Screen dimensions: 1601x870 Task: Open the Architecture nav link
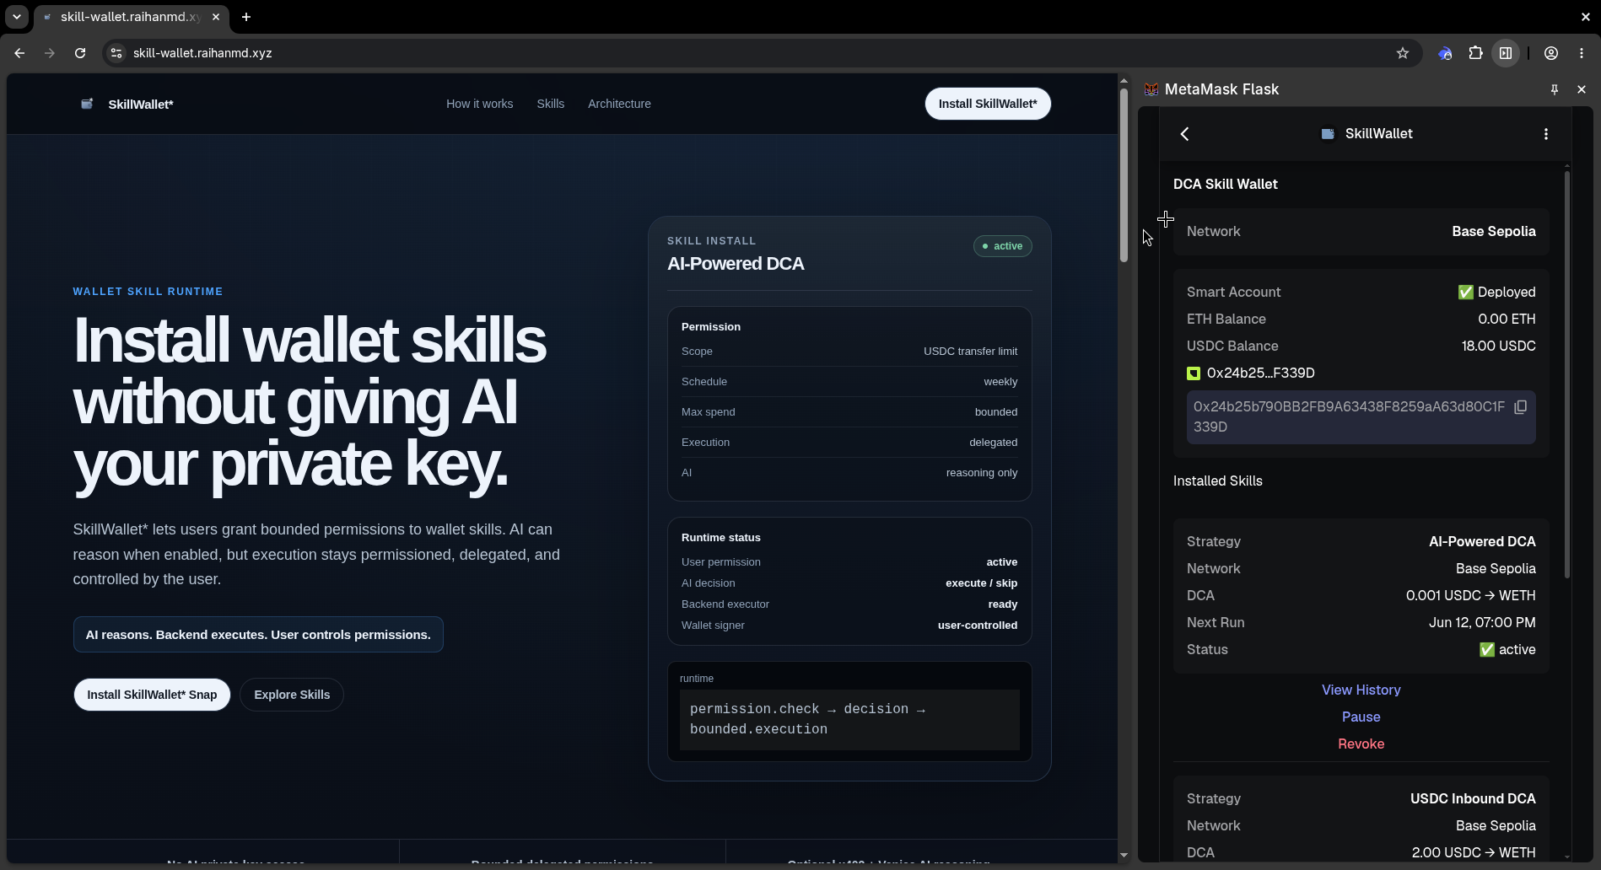(x=619, y=104)
